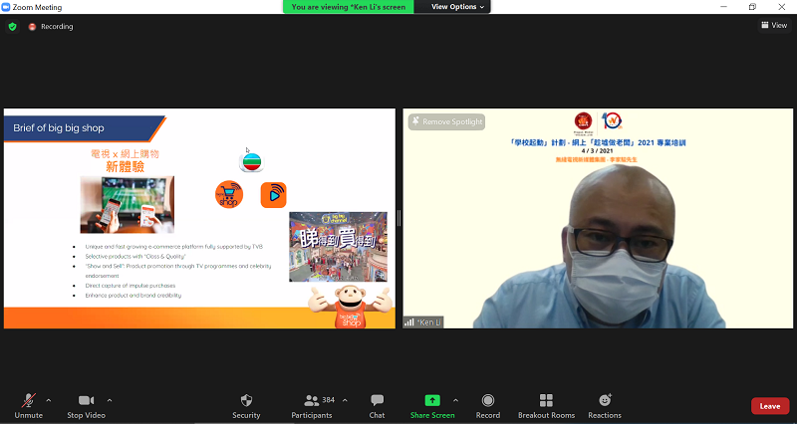This screenshot has width=797, height=424.
Task: Click the green Share Screen icon
Action: point(431,401)
